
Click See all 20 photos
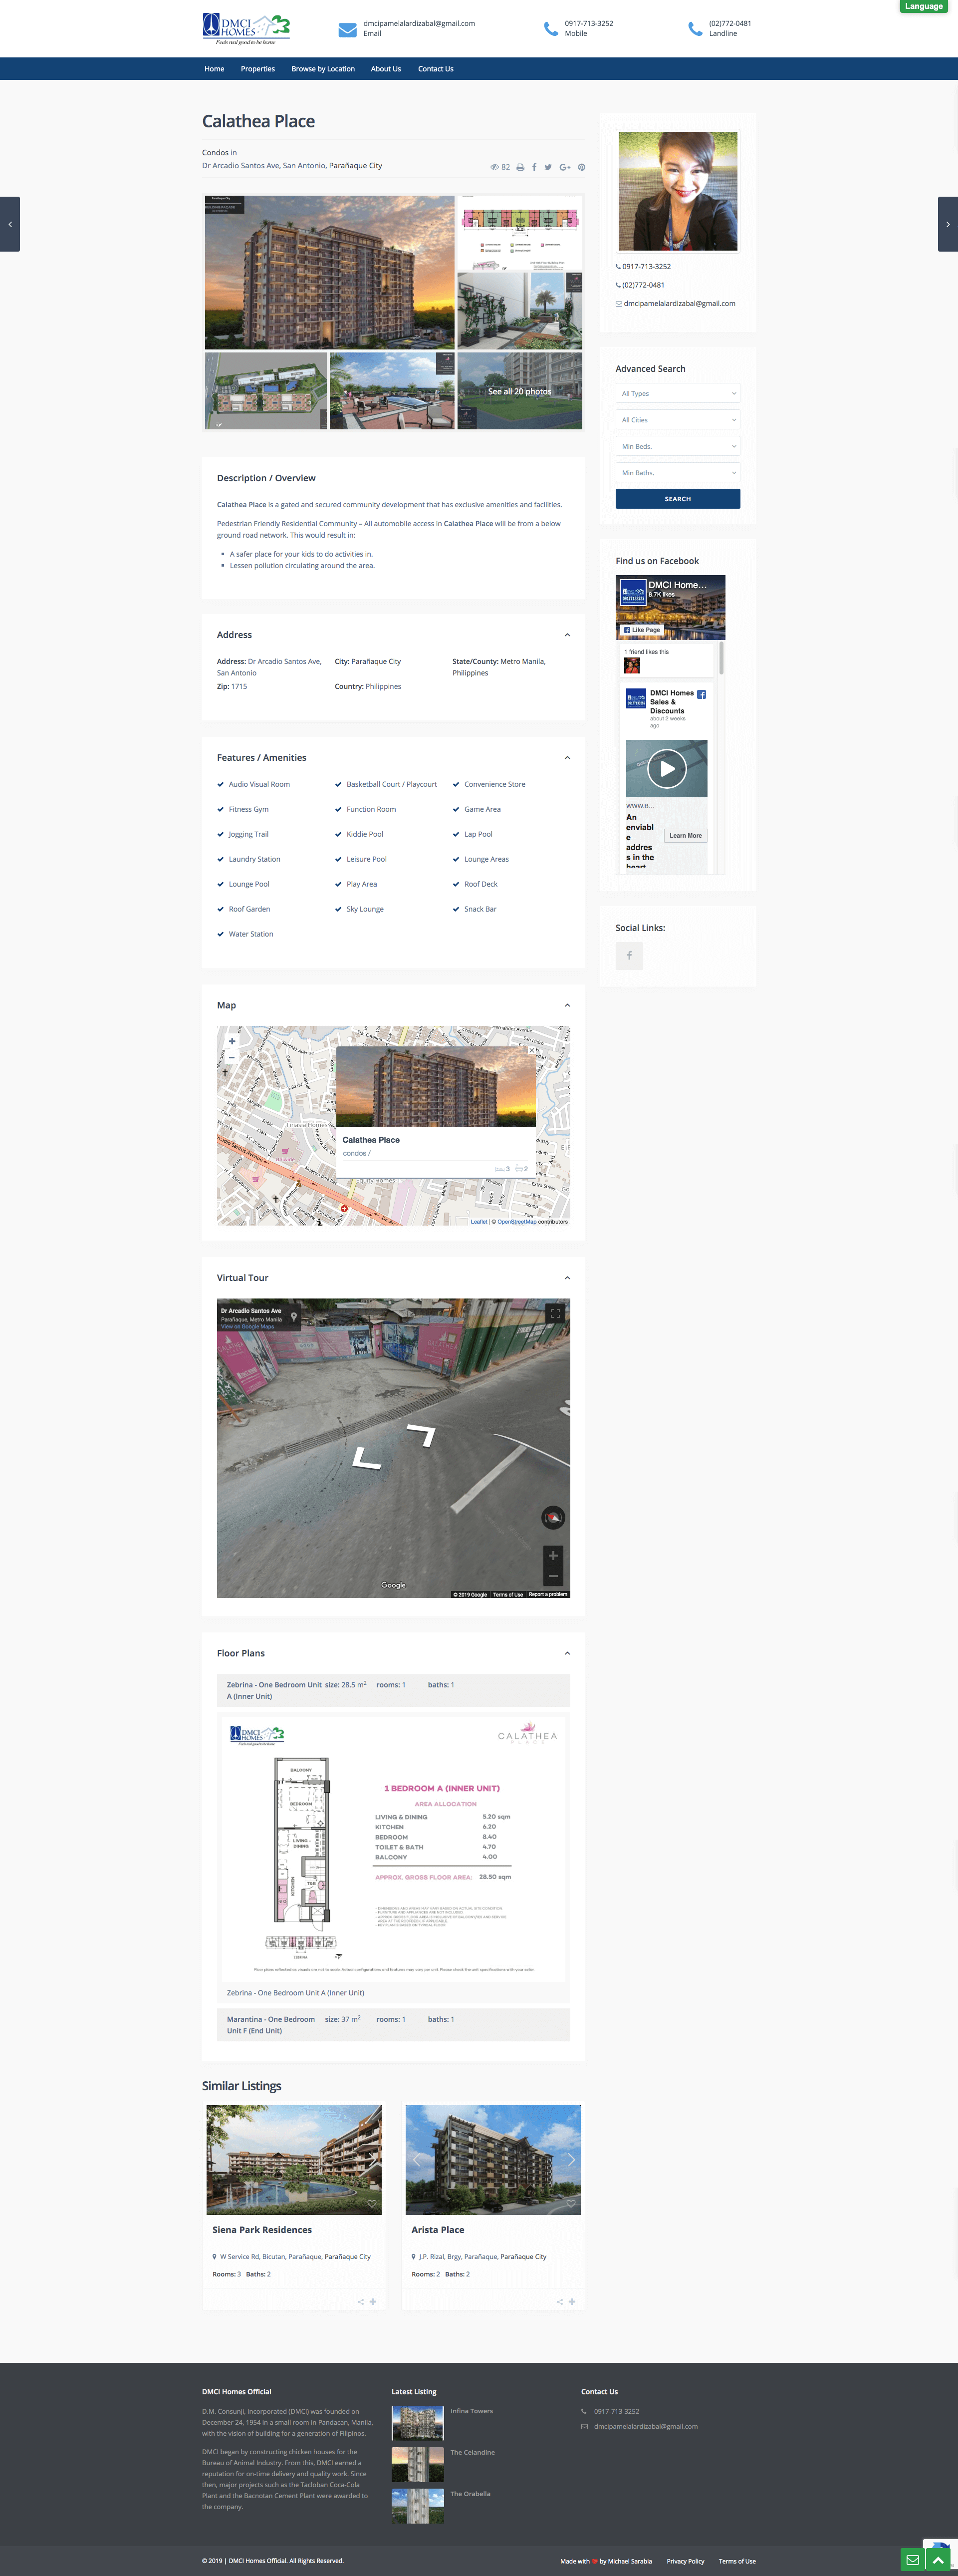[x=519, y=391]
